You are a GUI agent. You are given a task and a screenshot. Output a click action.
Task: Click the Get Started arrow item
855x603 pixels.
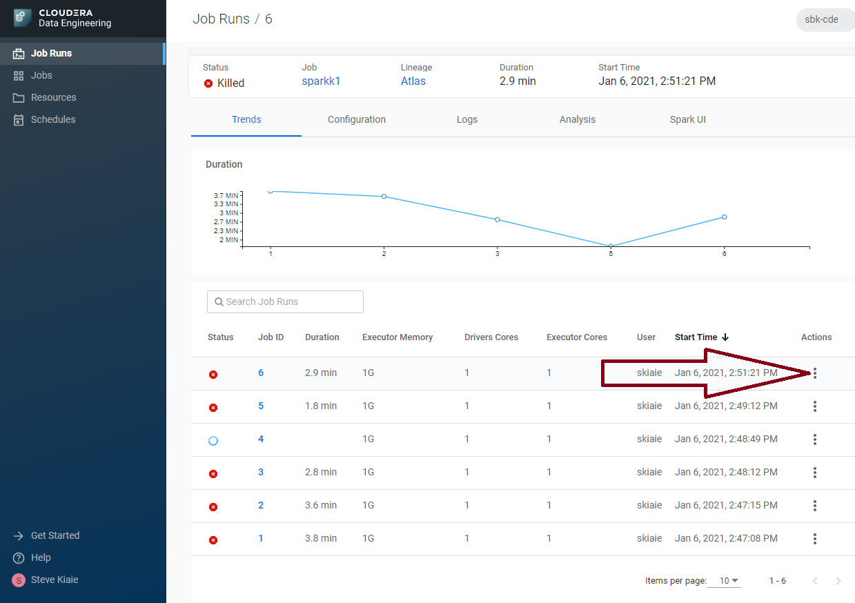pyautogui.click(x=55, y=535)
